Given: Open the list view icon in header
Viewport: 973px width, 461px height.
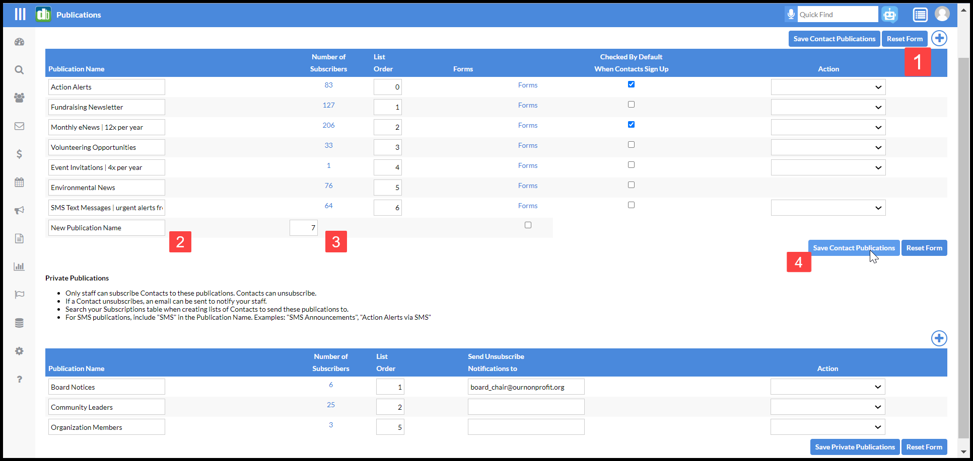Looking at the screenshot, I should point(920,15).
